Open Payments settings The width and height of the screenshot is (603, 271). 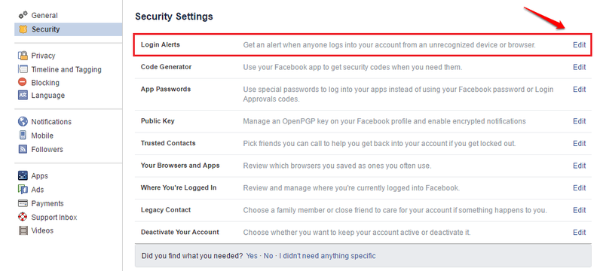tap(47, 203)
